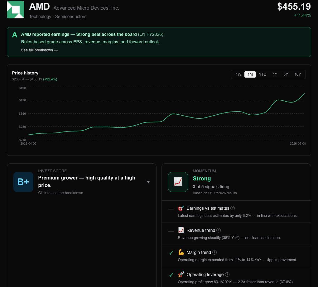Click the dash indicator next to Revenue trend
Screen dimensions: 318x287
(x=171, y=231)
